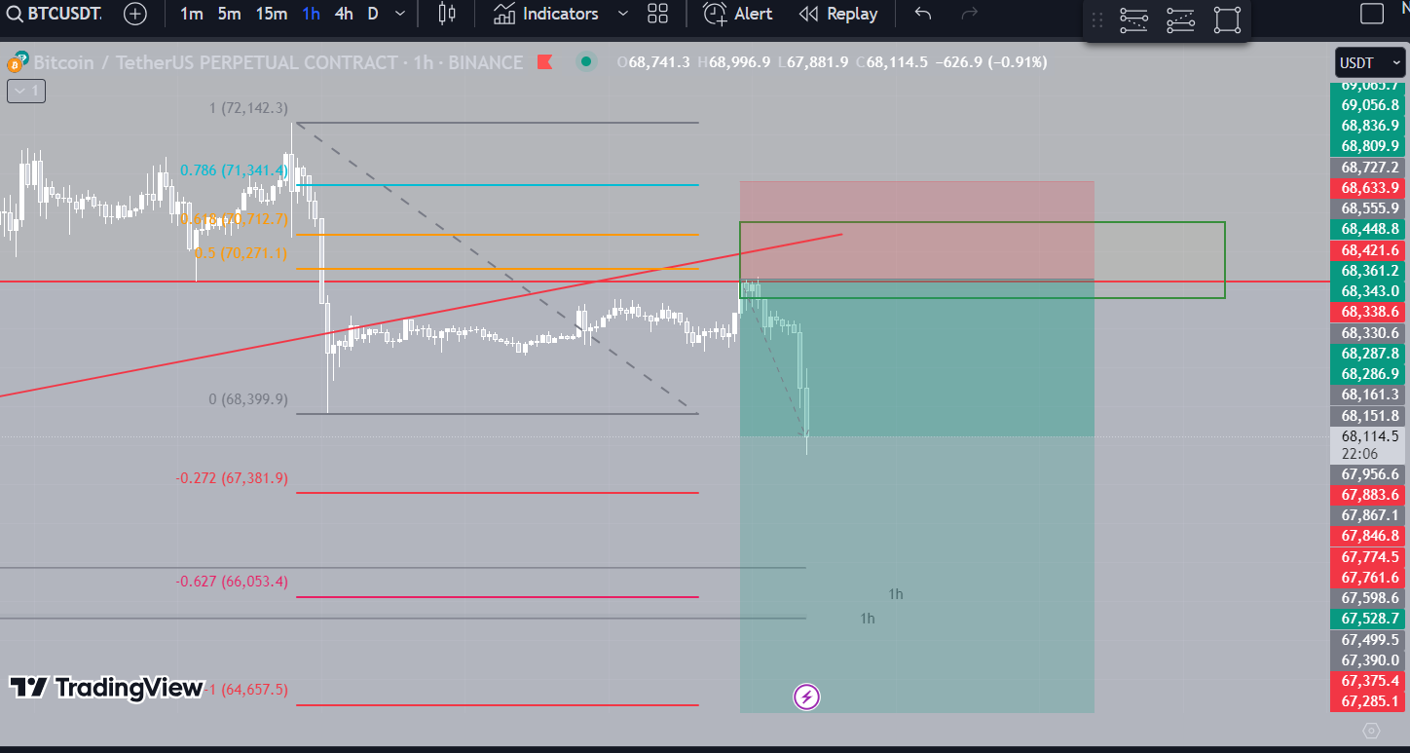This screenshot has width=1410, height=753.
Task: Open price scale settings gear icon
Action: (1371, 731)
